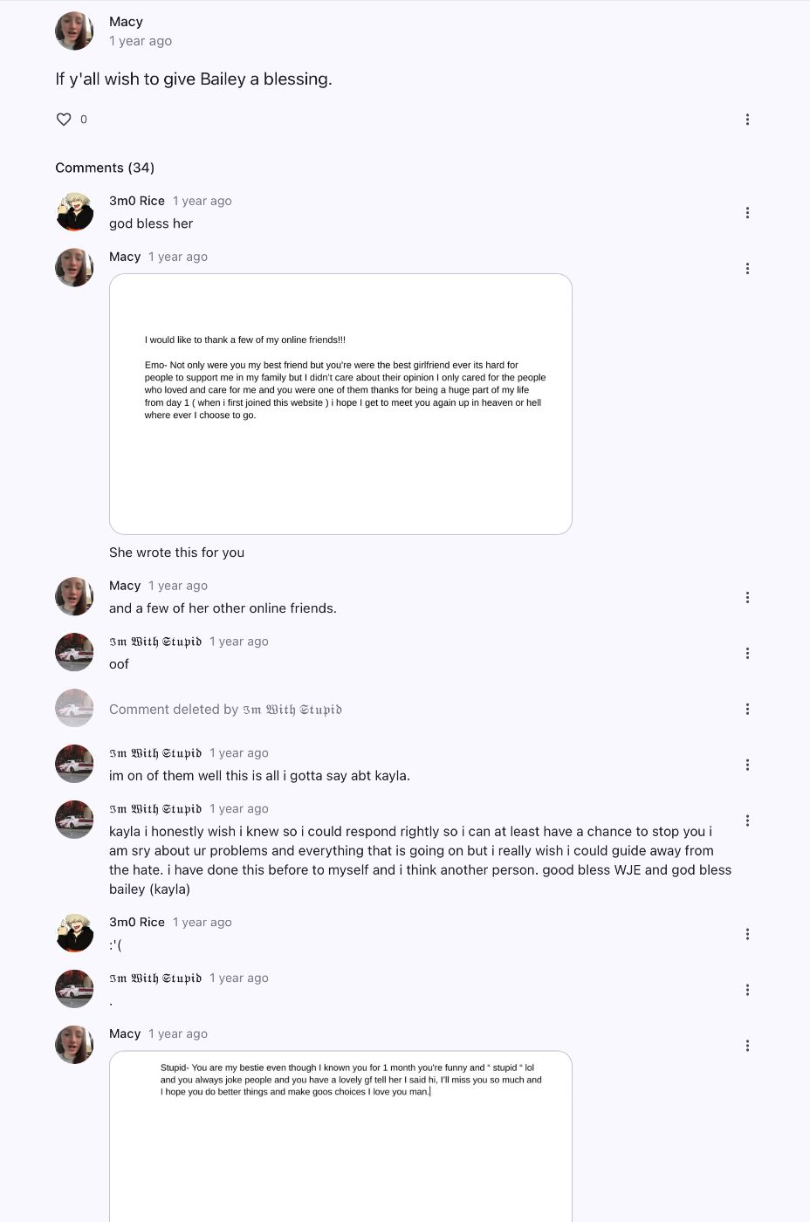Screen dimensions: 810x1222
Task: Open the three-dot menu on Macy's main post
Action: click(747, 120)
